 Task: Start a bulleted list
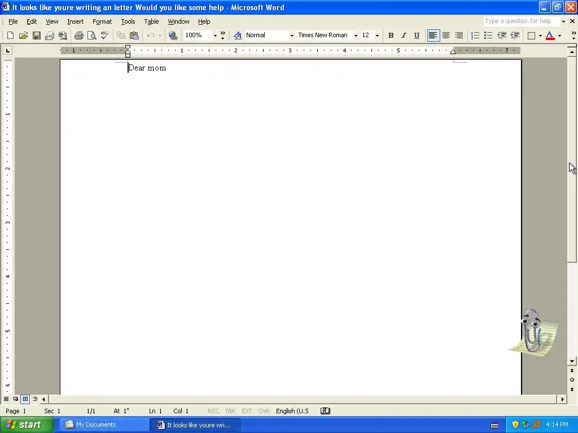tap(488, 36)
